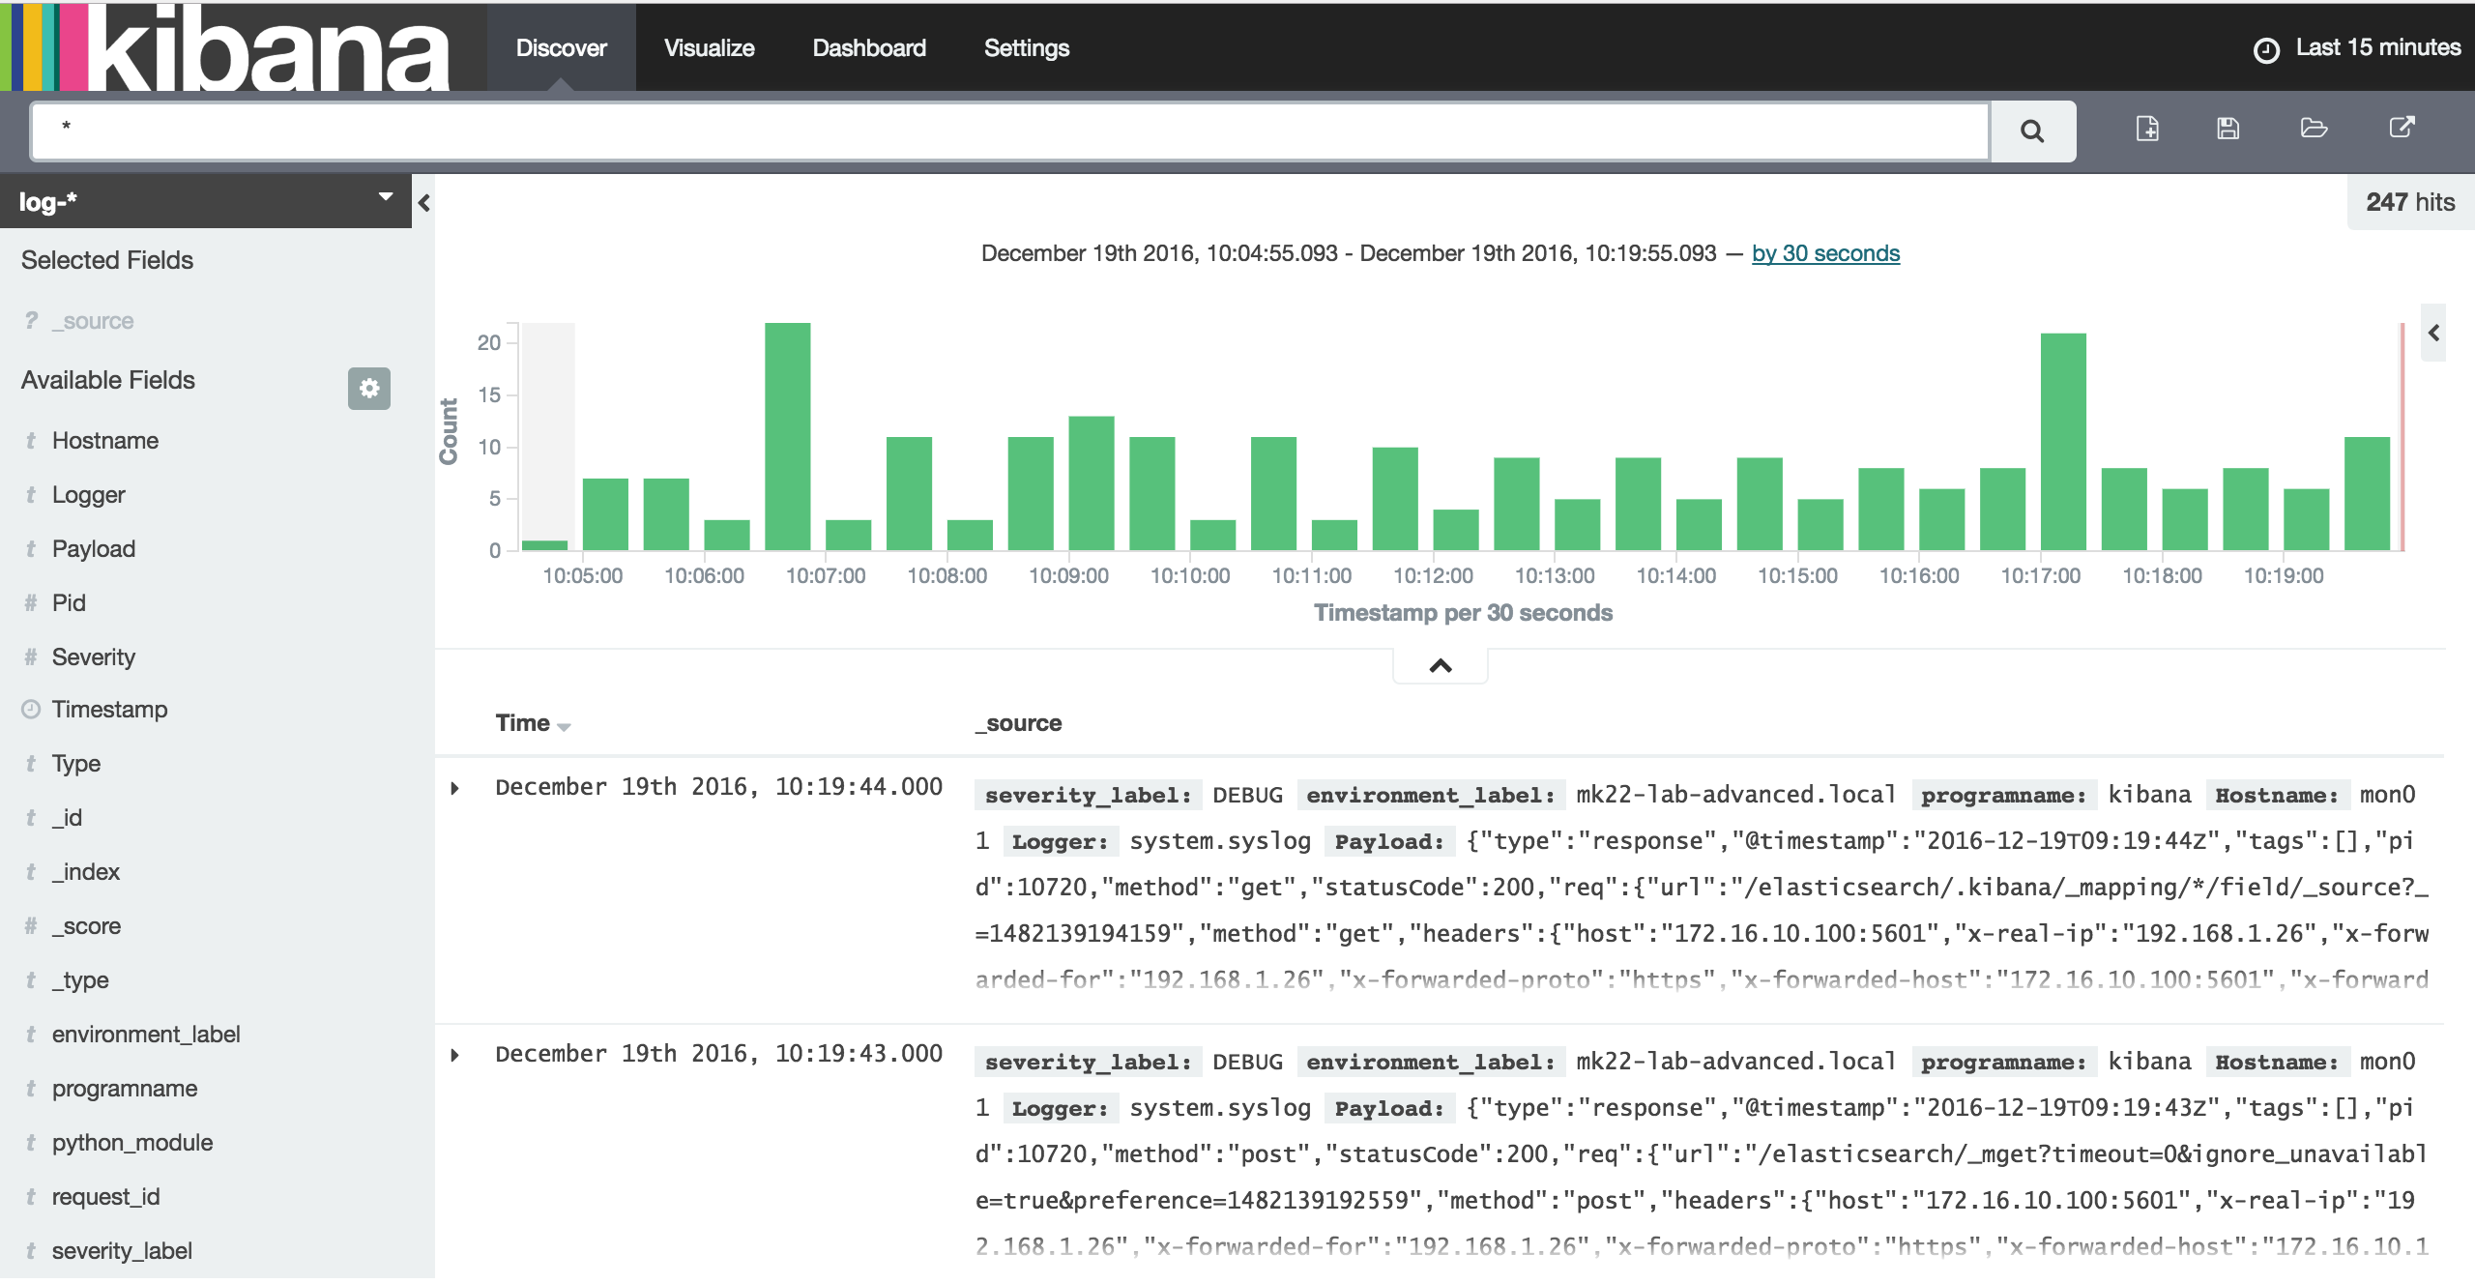Select the Severity field
This screenshot has width=2475, height=1284.
pos(94,657)
